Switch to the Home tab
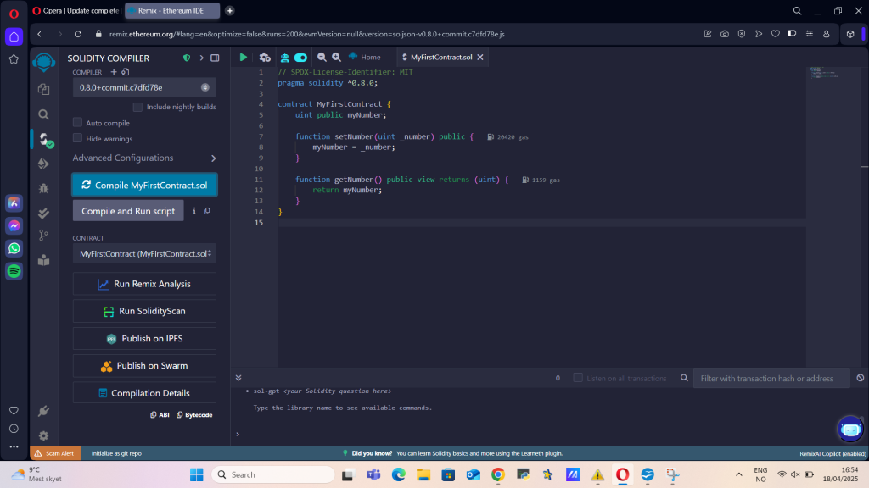This screenshot has height=488, width=869. coord(365,57)
